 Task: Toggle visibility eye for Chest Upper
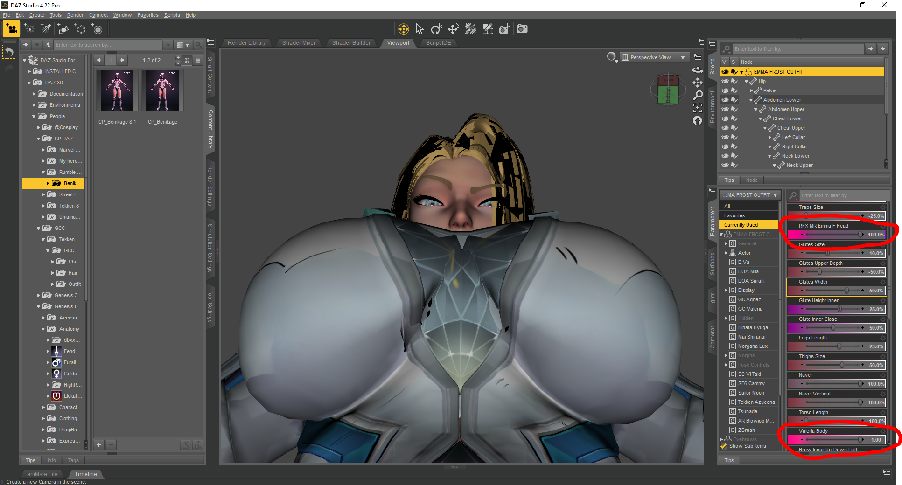point(725,128)
